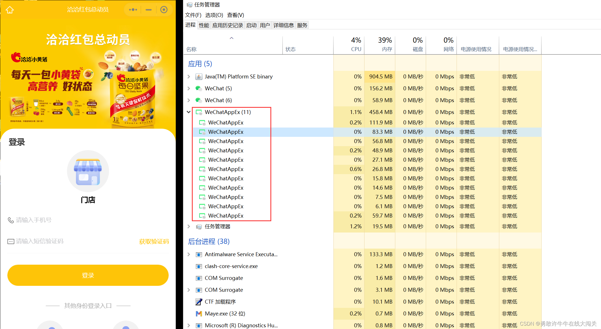Click the 应用 (5) section heading
The width and height of the screenshot is (601, 329).
(200, 64)
